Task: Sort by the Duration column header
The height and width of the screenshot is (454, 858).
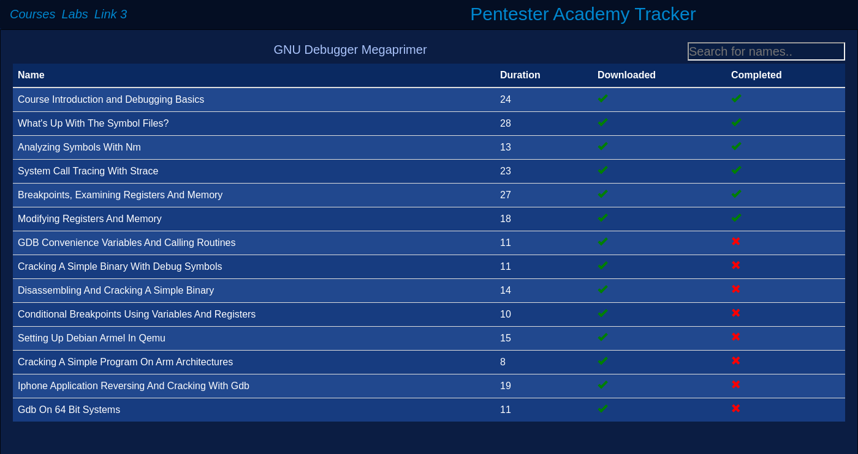Action: coord(520,75)
